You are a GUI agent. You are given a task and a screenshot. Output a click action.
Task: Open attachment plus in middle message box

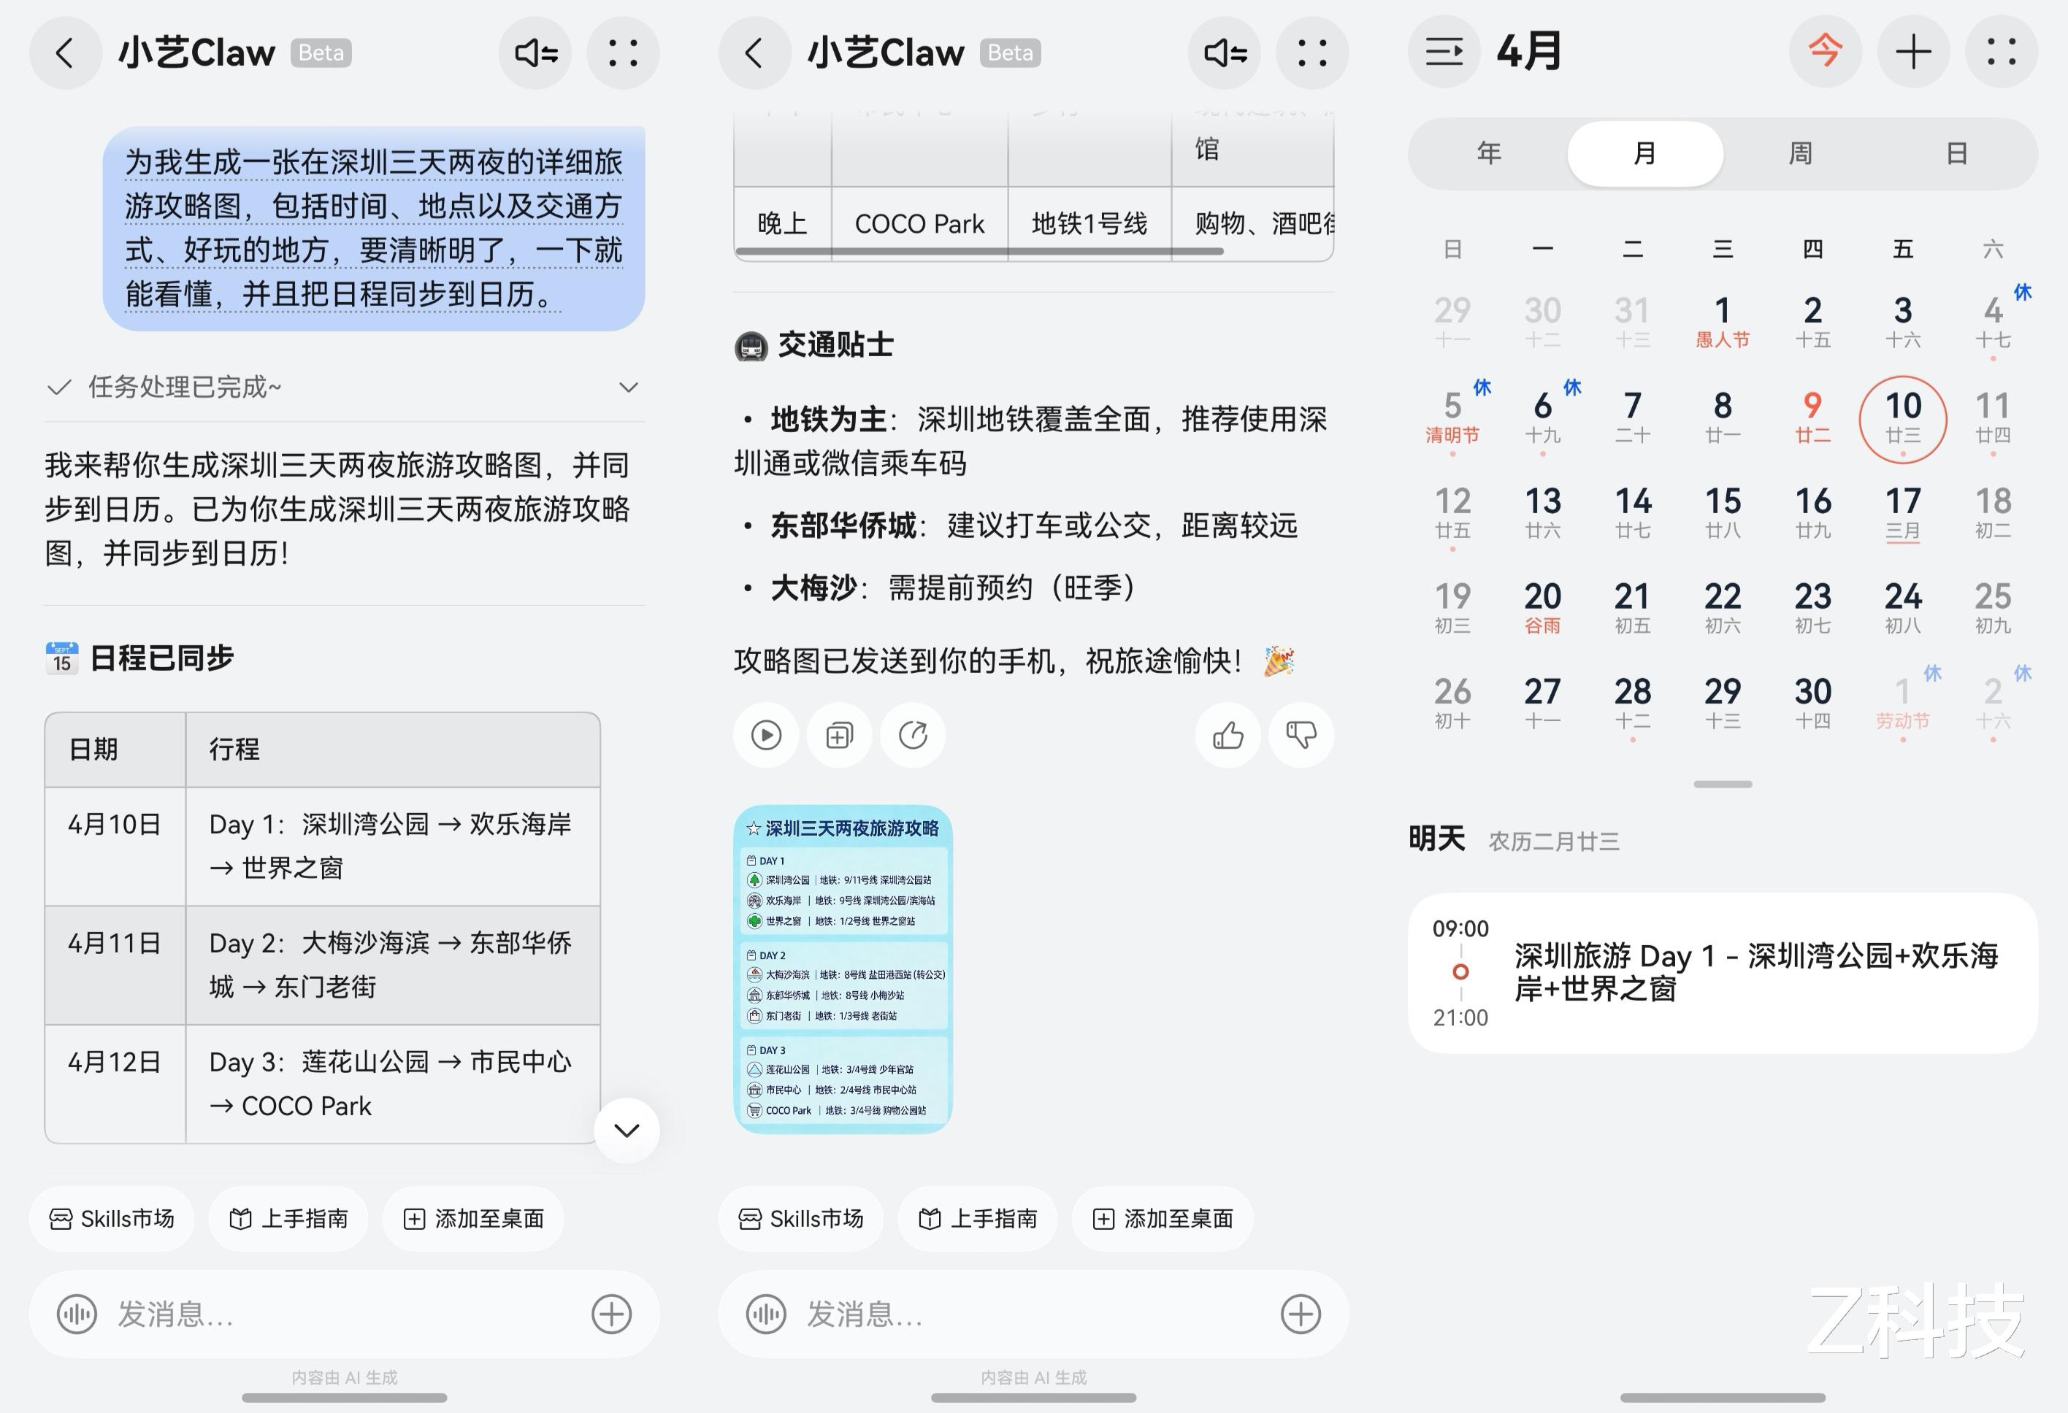pos(1300,1314)
